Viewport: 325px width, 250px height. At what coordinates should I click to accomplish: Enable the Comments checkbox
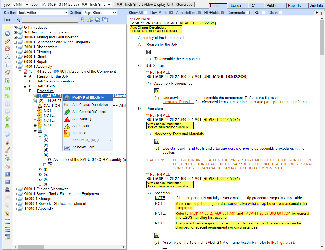(x=248, y=13)
